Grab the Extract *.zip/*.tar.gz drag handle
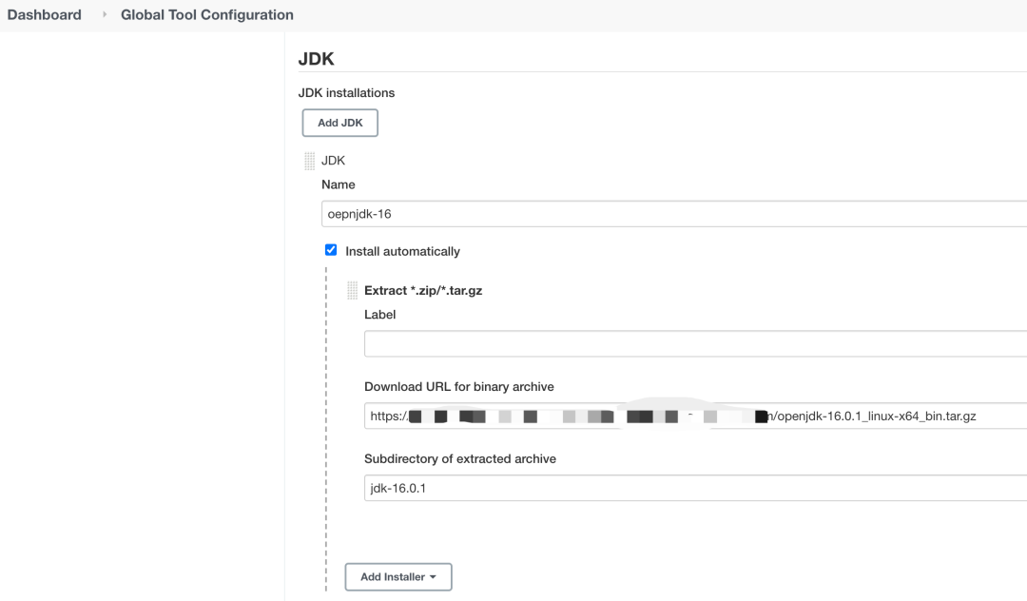This screenshot has height=601, width=1027. coord(352,291)
